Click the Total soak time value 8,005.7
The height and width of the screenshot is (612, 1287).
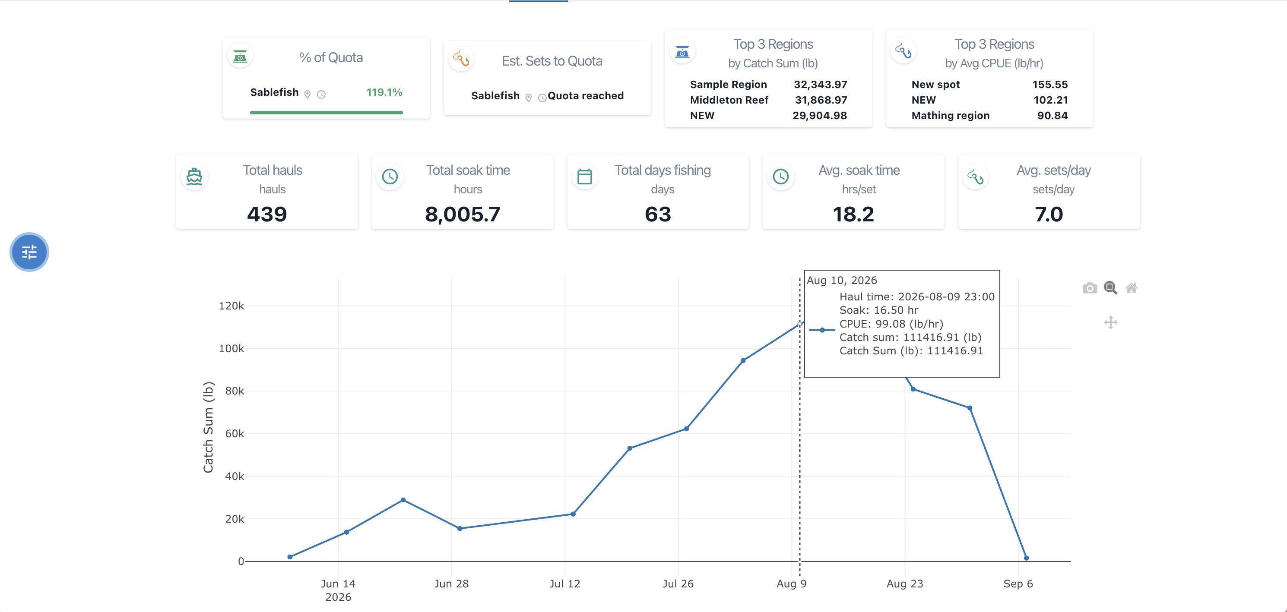point(463,214)
